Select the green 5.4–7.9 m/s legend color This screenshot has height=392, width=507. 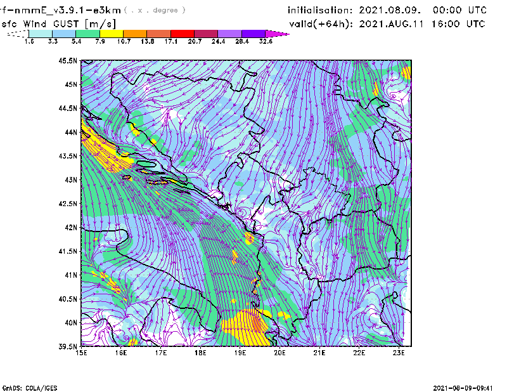point(87,34)
